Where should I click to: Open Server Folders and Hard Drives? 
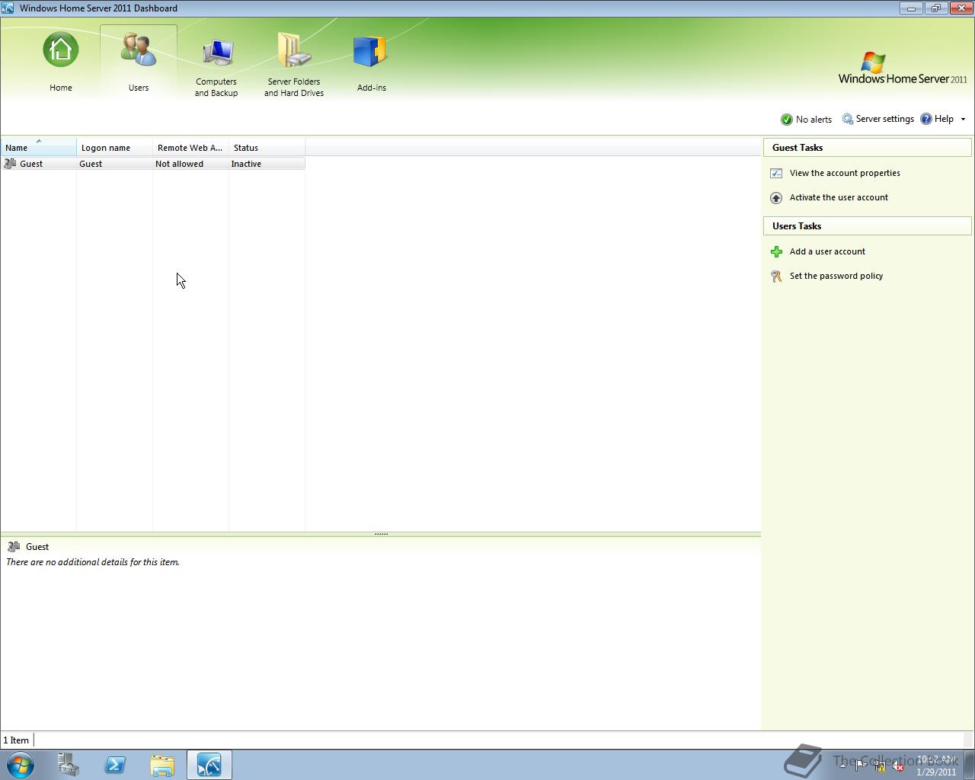tap(294, 61)
